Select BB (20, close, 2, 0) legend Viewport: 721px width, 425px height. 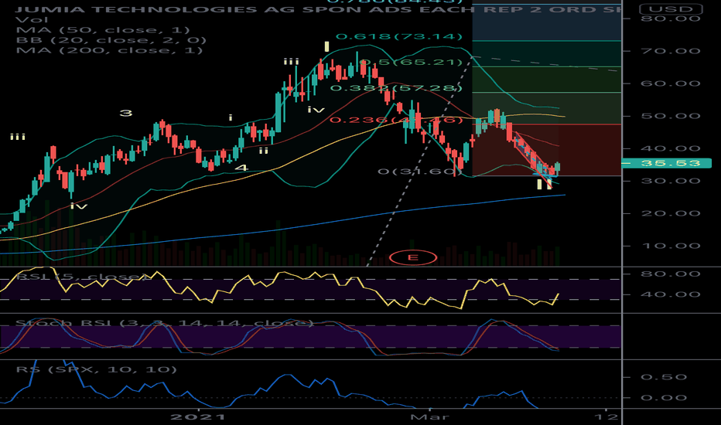click(x=111, y=40)
